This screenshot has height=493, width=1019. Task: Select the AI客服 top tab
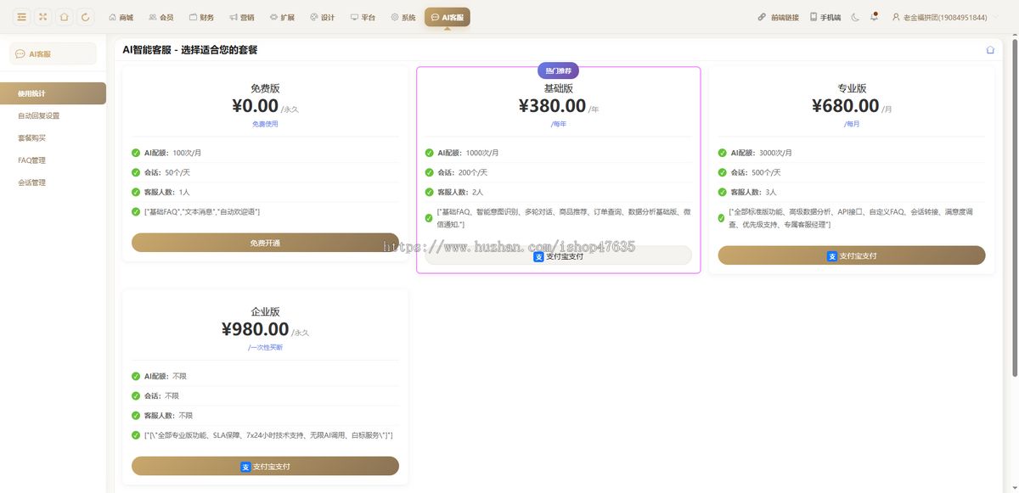[448, 17]
